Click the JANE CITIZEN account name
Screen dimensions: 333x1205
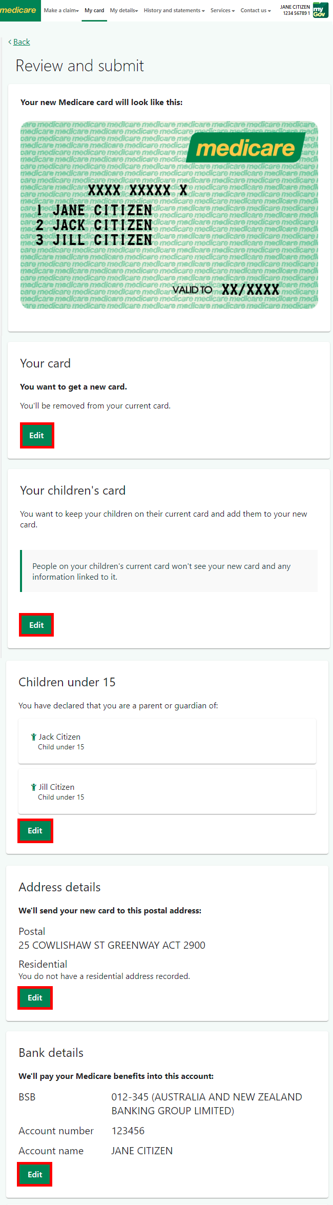click(x=295, y=7)
